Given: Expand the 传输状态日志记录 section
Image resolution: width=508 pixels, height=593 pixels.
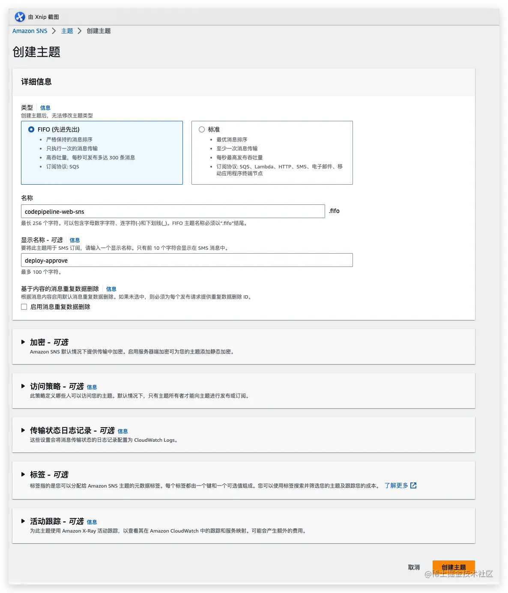Looking at the screenshot, I should (x=23, y=430).
